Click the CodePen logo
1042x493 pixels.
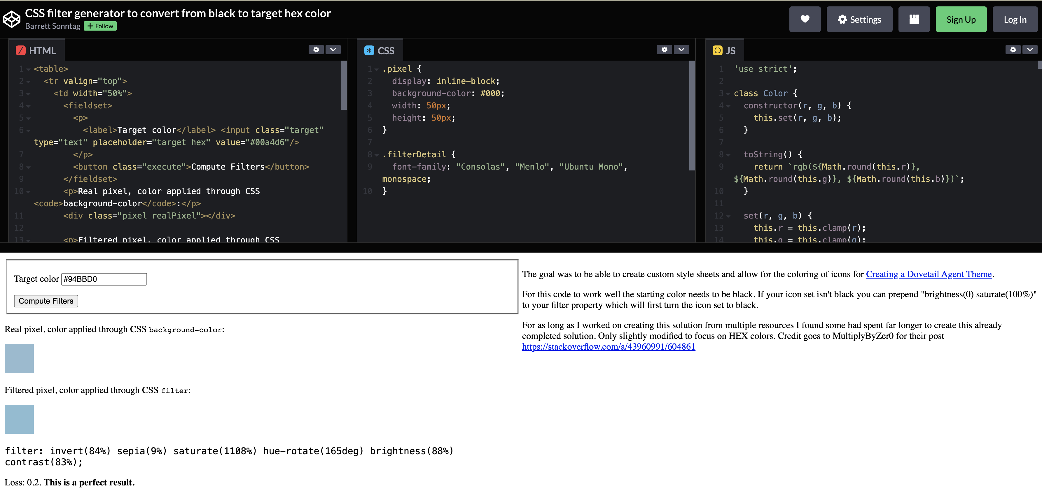click(12, 19)
